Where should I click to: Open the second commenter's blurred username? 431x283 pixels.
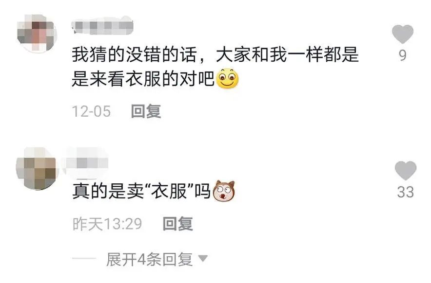click(85, 162)
